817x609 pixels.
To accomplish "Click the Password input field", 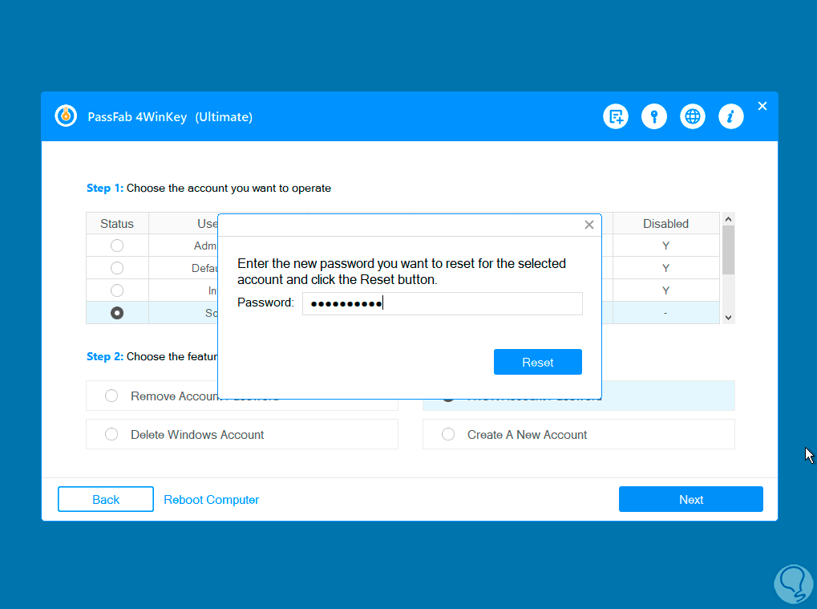I will coord(443,303).
